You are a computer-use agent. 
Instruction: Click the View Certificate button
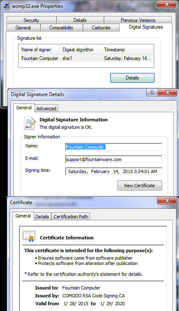coord(140,186)
